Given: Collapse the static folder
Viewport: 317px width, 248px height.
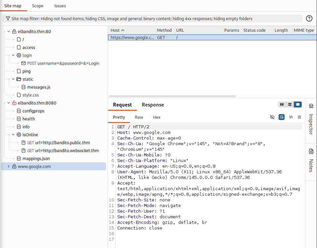Looking at the screenshot, I should [13, 79].
